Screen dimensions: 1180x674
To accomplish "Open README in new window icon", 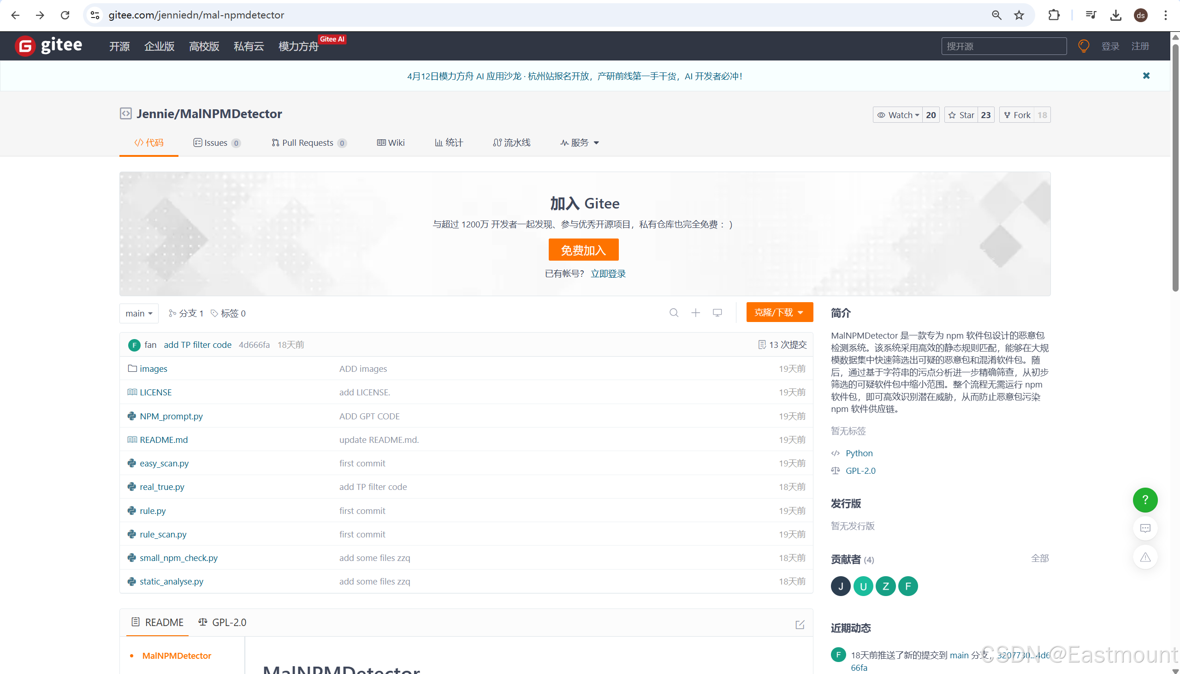I will coord(800,625).
